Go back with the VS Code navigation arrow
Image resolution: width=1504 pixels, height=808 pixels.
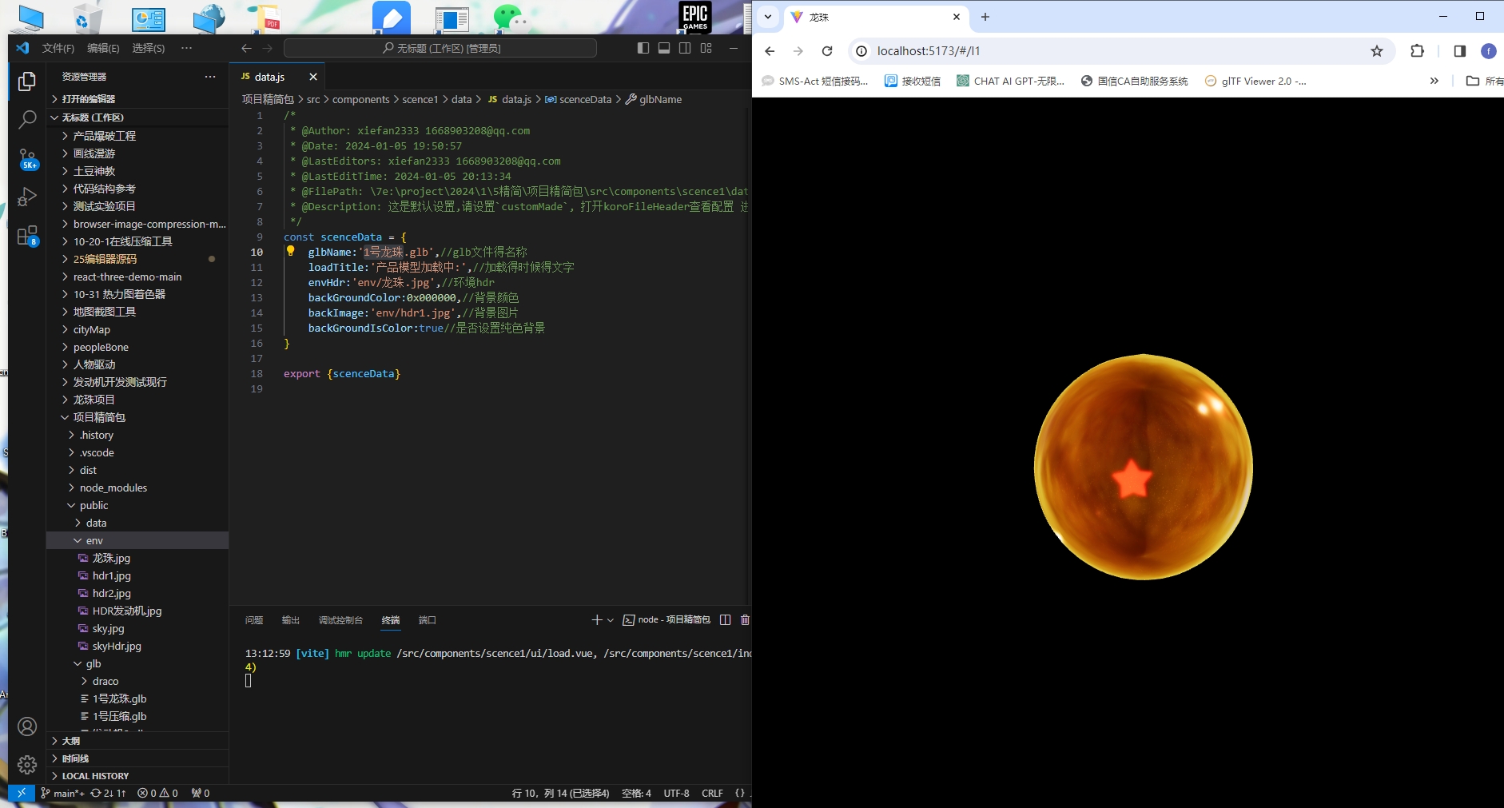246,48
